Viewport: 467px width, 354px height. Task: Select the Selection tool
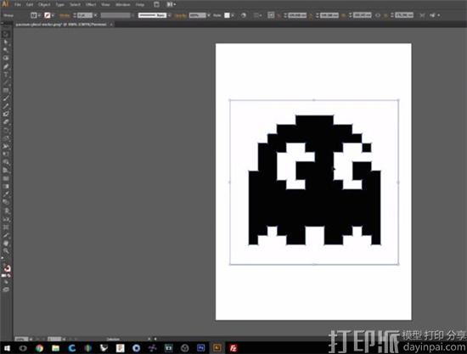tap(6, 34)
